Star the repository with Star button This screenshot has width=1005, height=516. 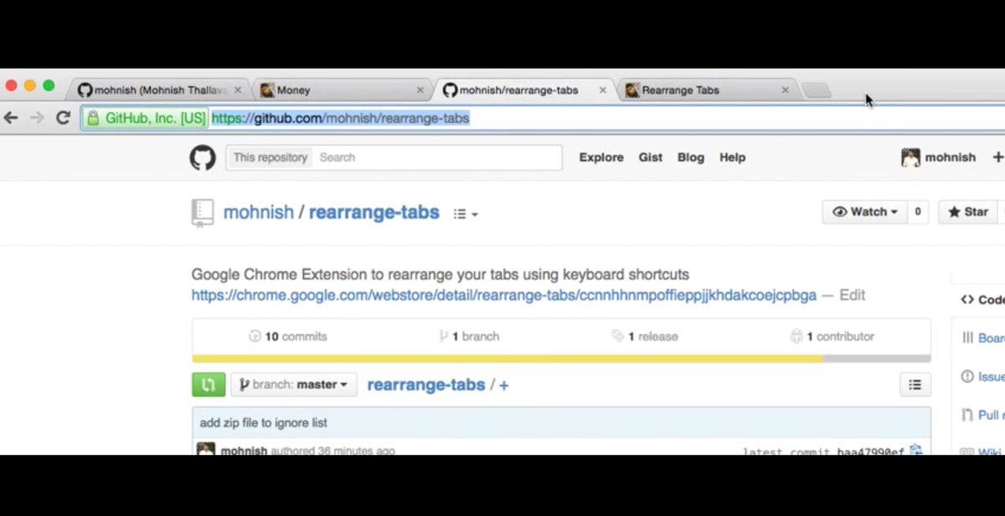click(x=969, y=212)
